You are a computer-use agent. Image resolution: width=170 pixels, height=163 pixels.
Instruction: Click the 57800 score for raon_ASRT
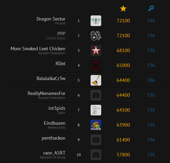[123, 155]
